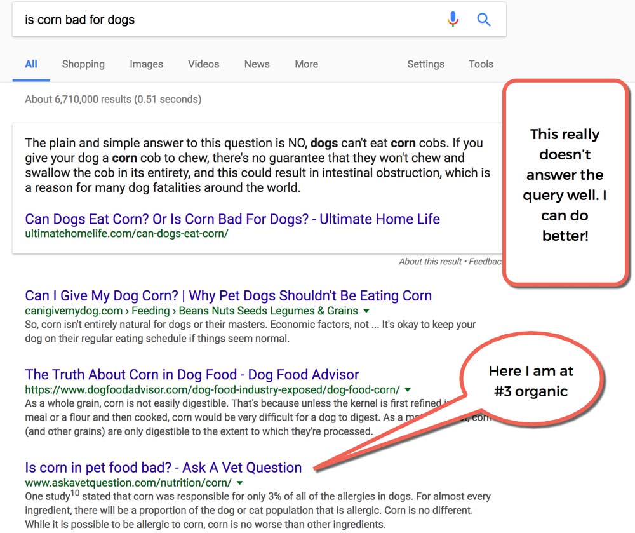Click the blue magnifying glass search icon
Screen dimensions: 635x533
pyautogui.click(x=484, y=20)
